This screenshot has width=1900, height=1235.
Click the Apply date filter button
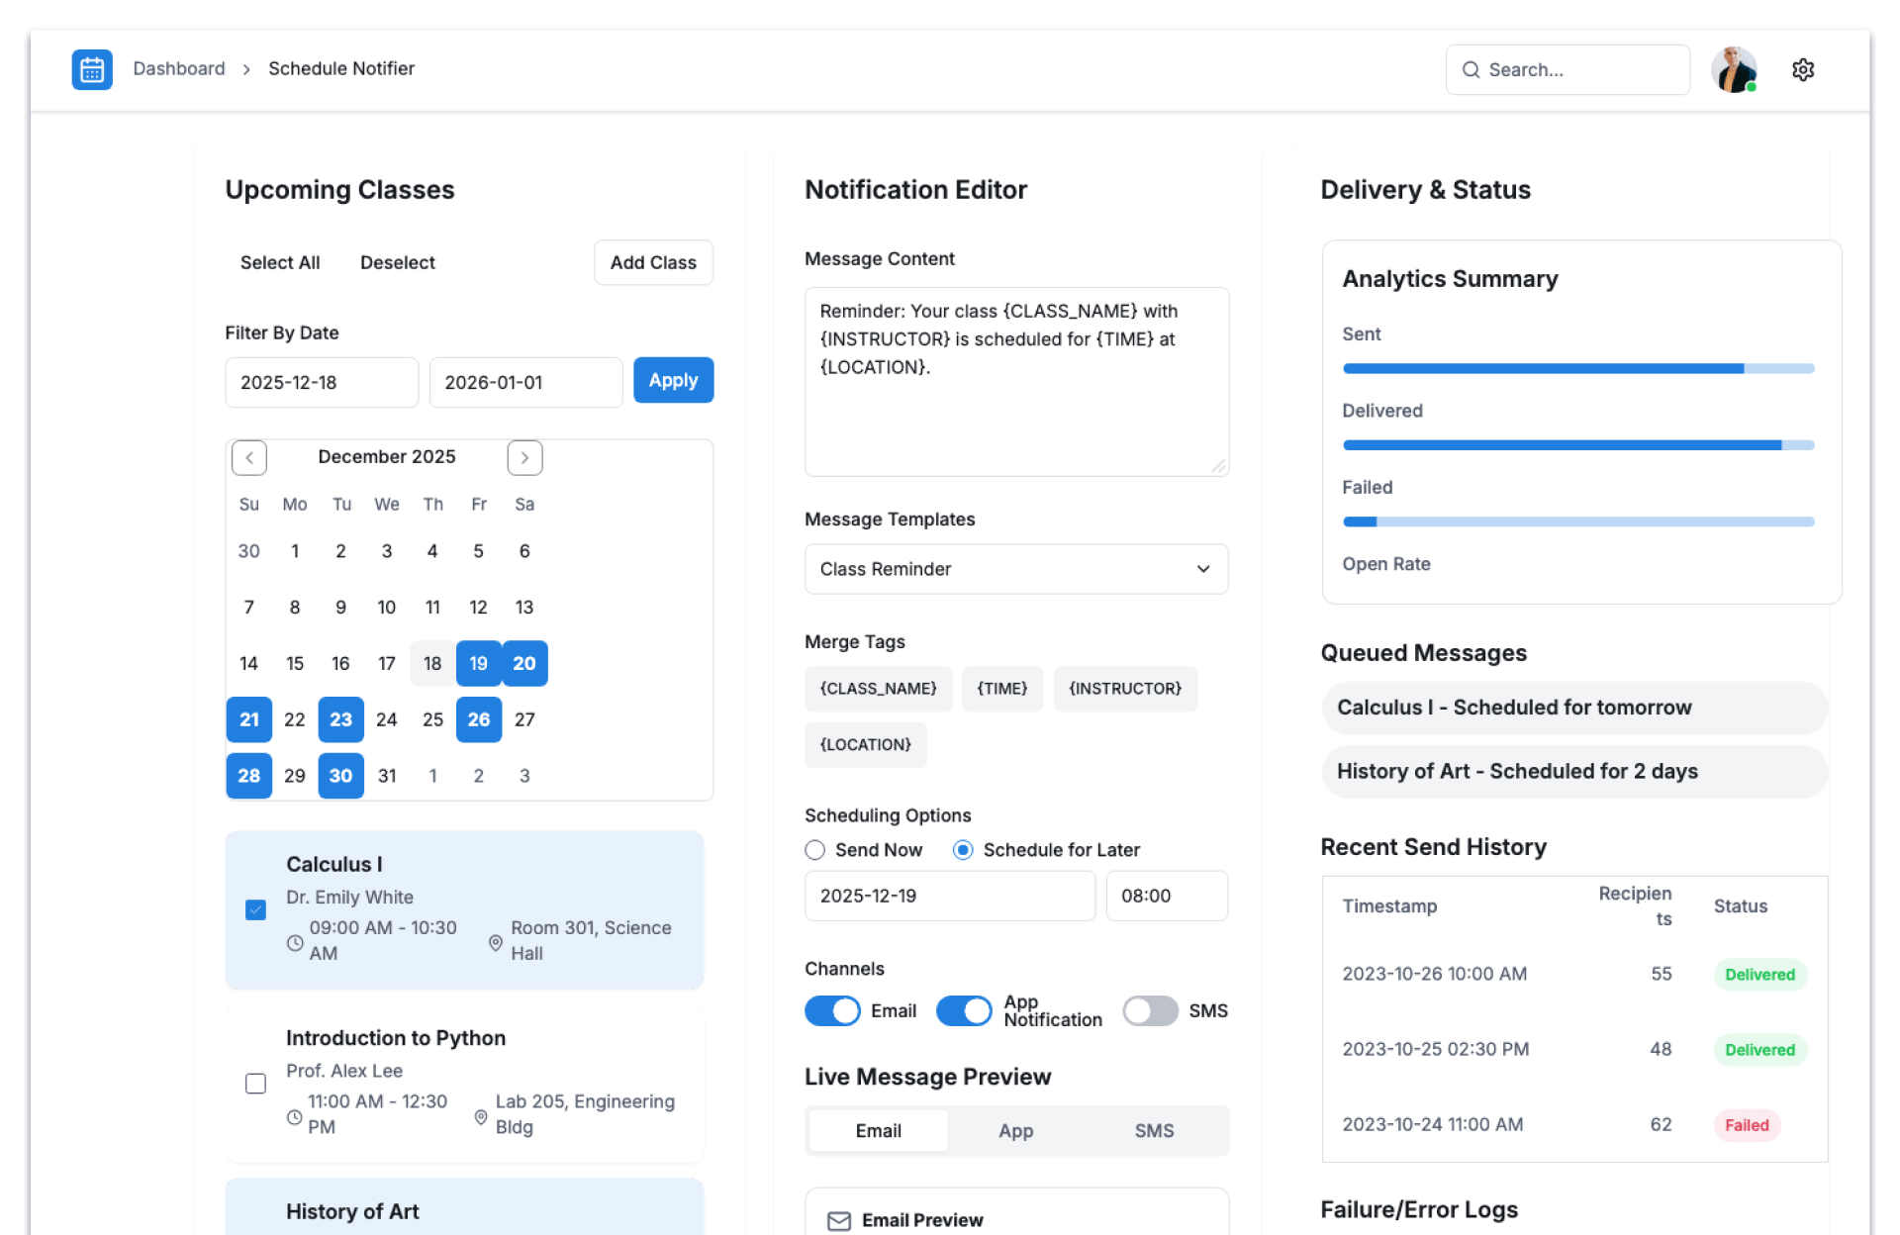(673, 381)
